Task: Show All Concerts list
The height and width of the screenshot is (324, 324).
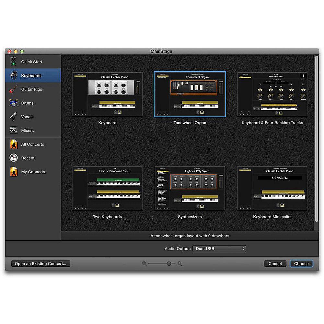Action: tap(33, 144)
